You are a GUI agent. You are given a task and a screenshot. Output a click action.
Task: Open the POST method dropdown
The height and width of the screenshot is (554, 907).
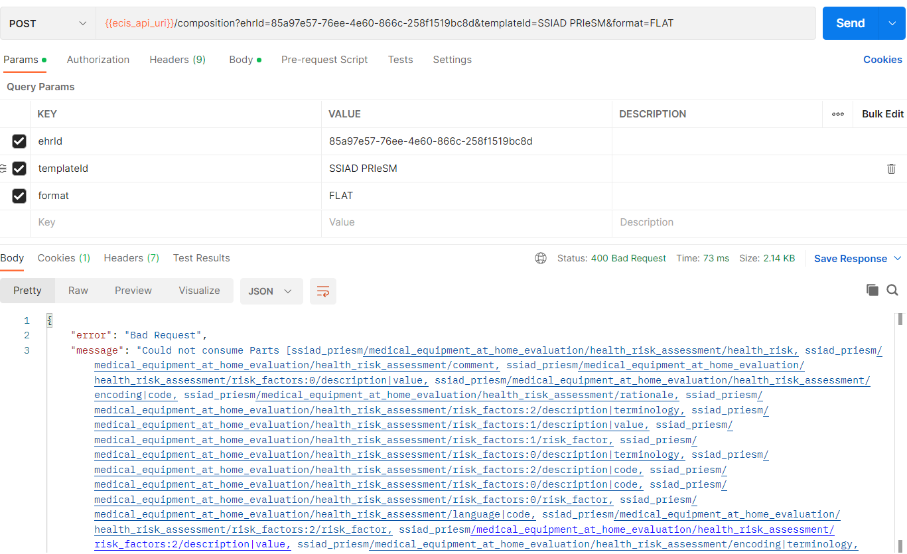[x=46, y=22]
